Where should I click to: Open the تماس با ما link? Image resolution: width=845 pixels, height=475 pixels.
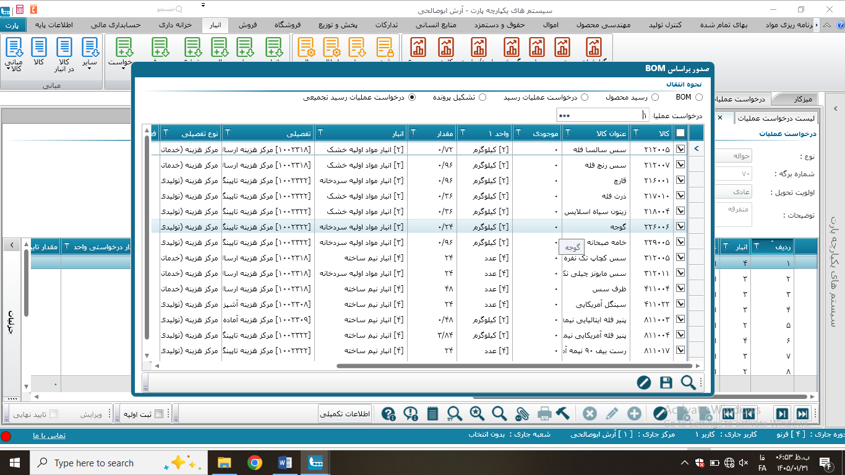49,435
